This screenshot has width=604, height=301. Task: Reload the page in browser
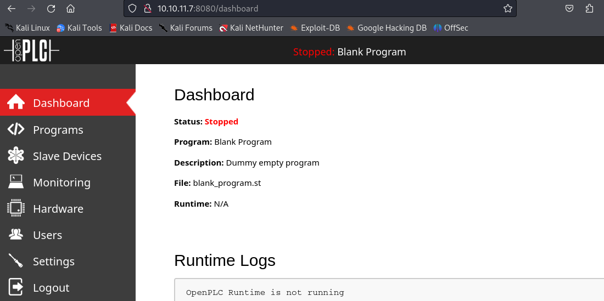click(51, 8)
